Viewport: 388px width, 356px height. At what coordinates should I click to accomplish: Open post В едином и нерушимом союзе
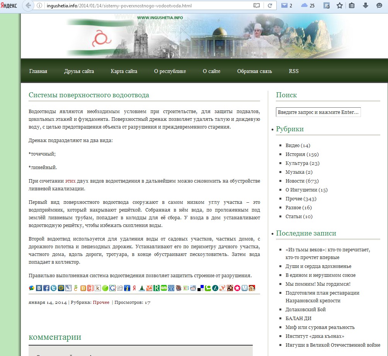(320, 275)
